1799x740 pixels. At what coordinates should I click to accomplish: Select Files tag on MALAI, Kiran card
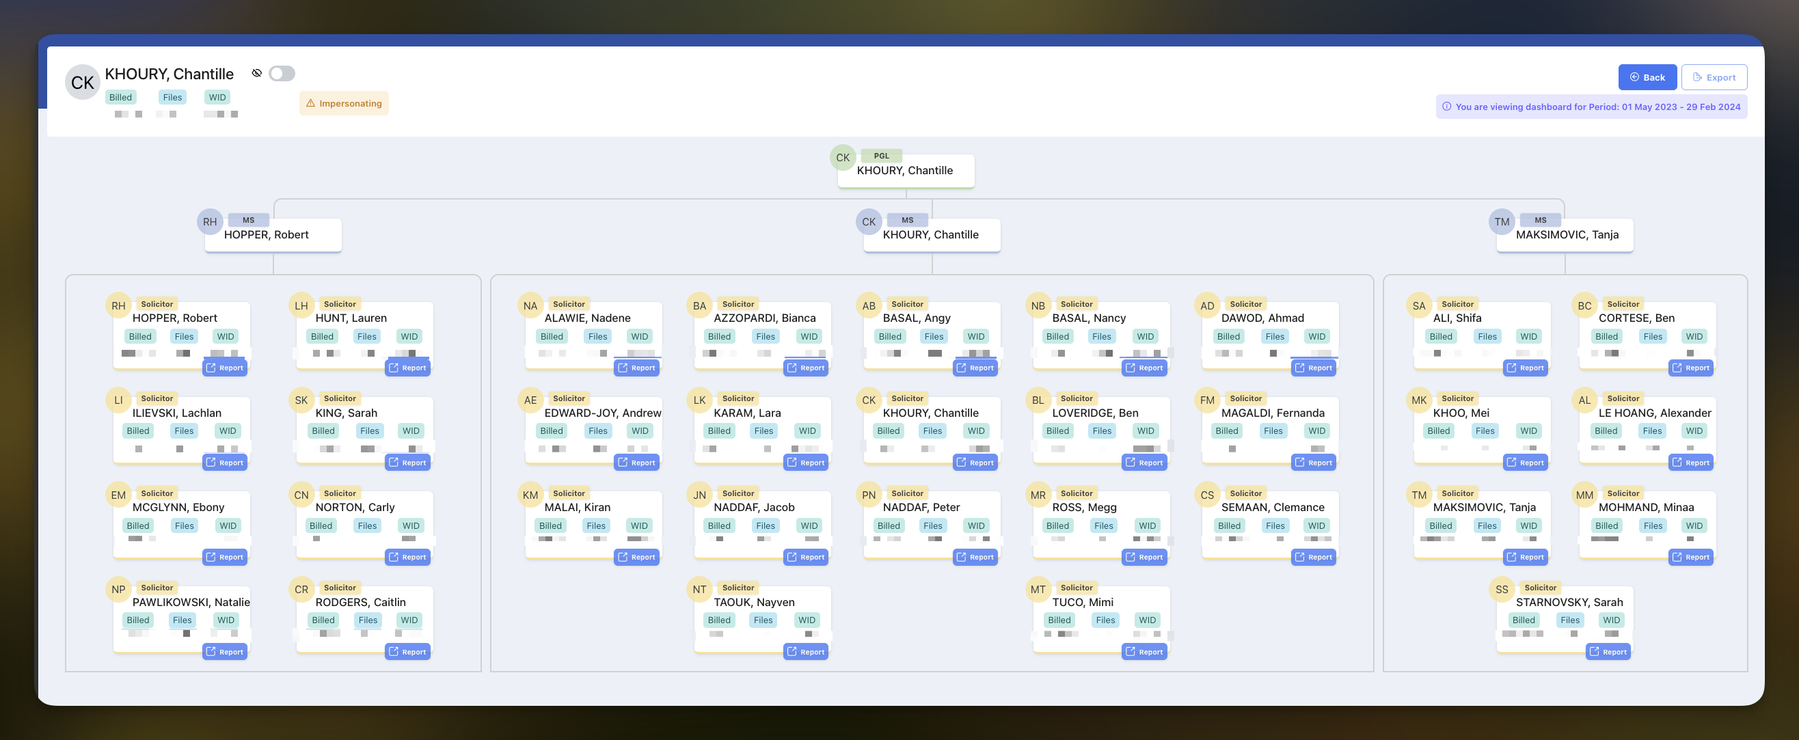[596, 526]
